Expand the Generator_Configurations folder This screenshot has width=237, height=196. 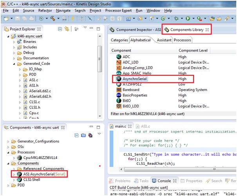click(x=8, y=142)
